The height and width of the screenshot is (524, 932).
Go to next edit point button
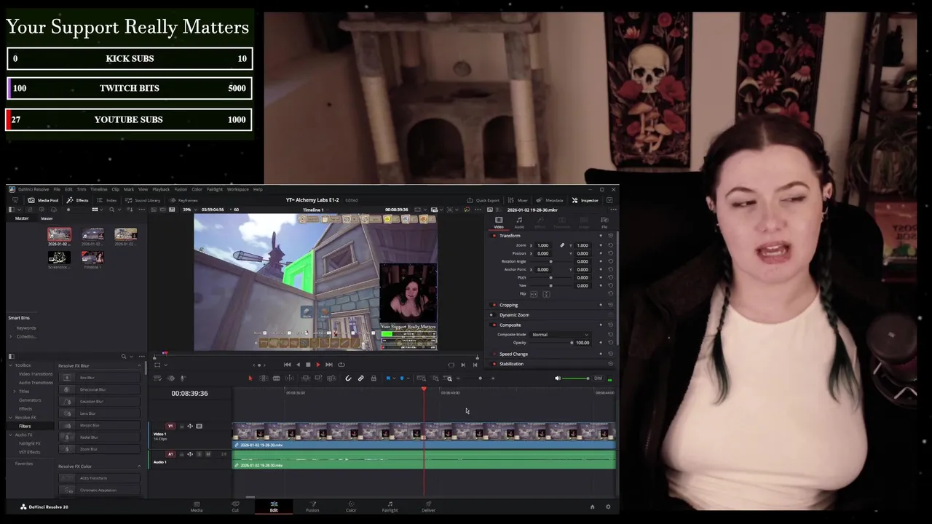[463, 365]
